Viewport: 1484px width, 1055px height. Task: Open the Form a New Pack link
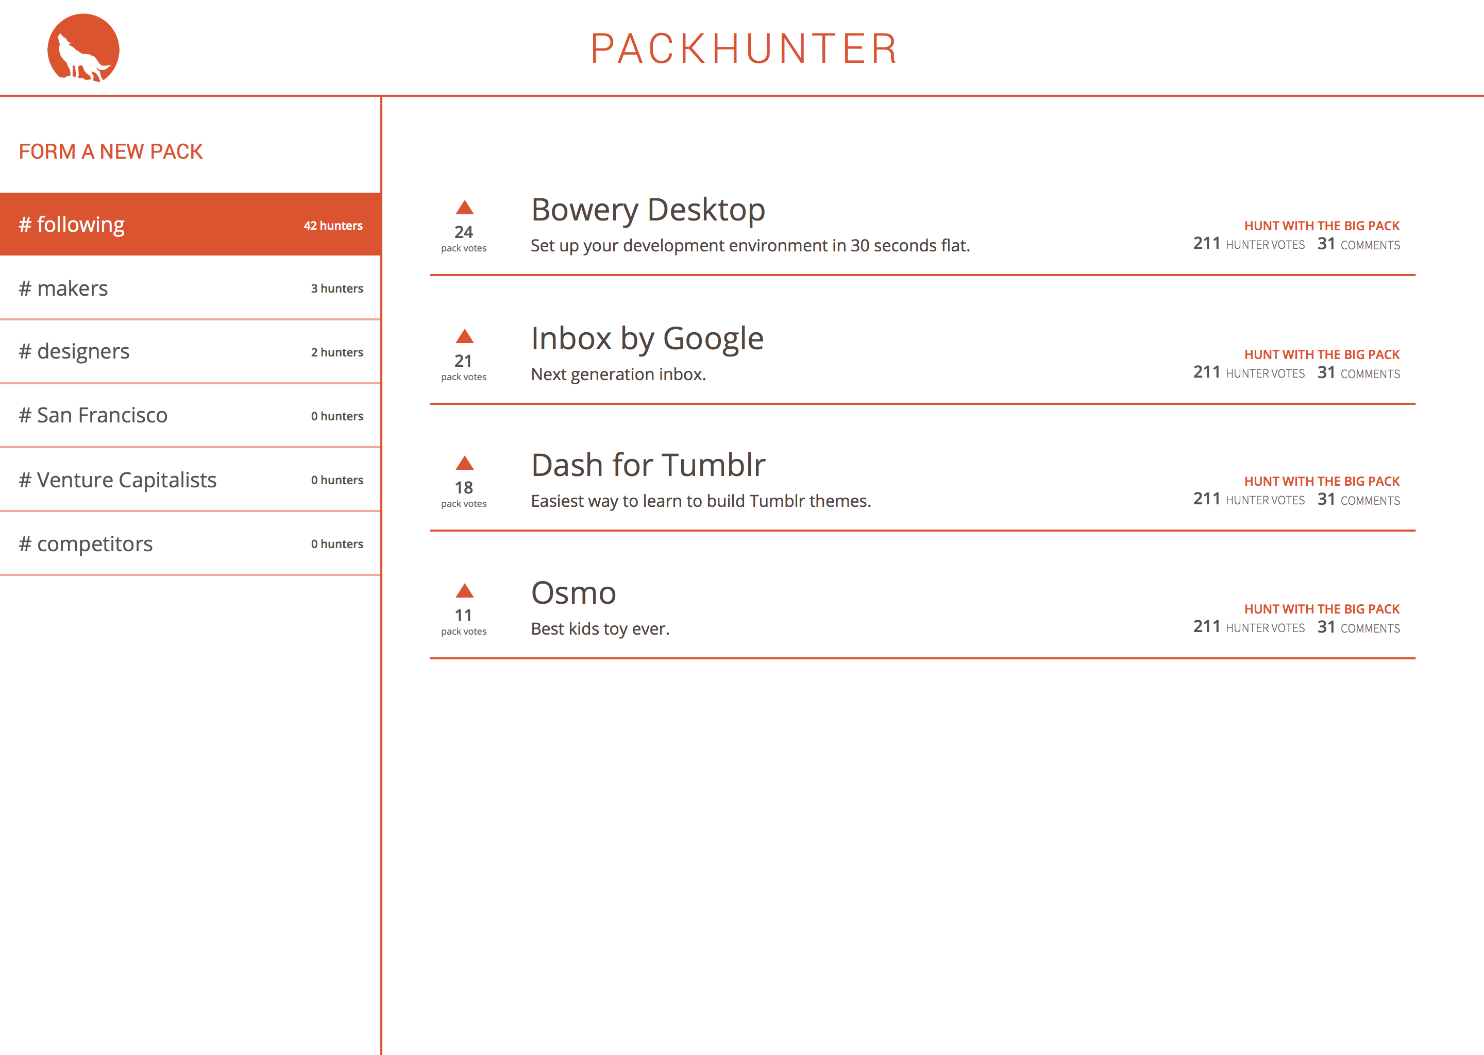pyautogui.click(x=110, y=151)
